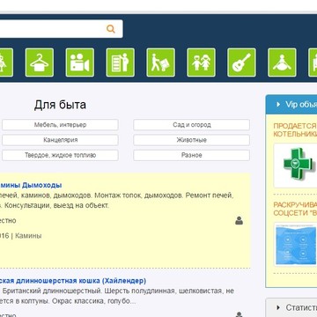317x317 pixels.
Task: Click the Для быта section heading
Action: [x=60, y=105]
